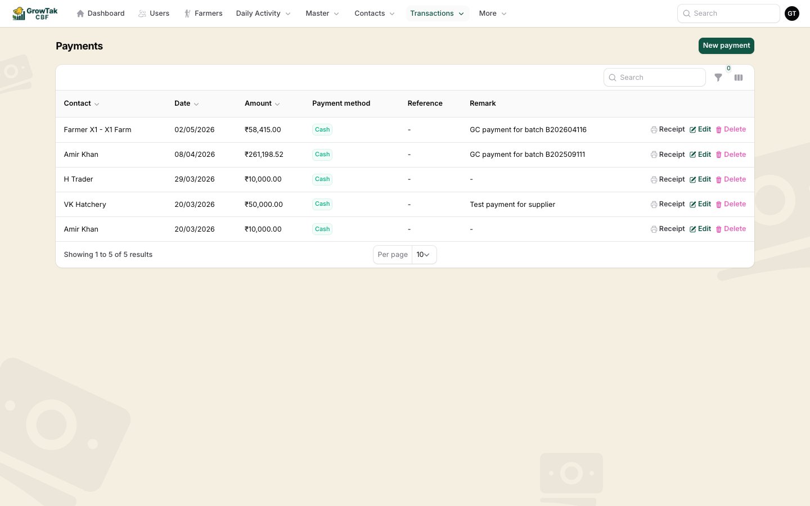Click Receipt for the VK Hatchery payment

coord(668,204)
